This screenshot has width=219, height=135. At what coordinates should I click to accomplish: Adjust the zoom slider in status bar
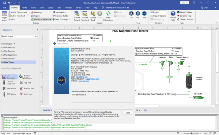coord(192,133)
